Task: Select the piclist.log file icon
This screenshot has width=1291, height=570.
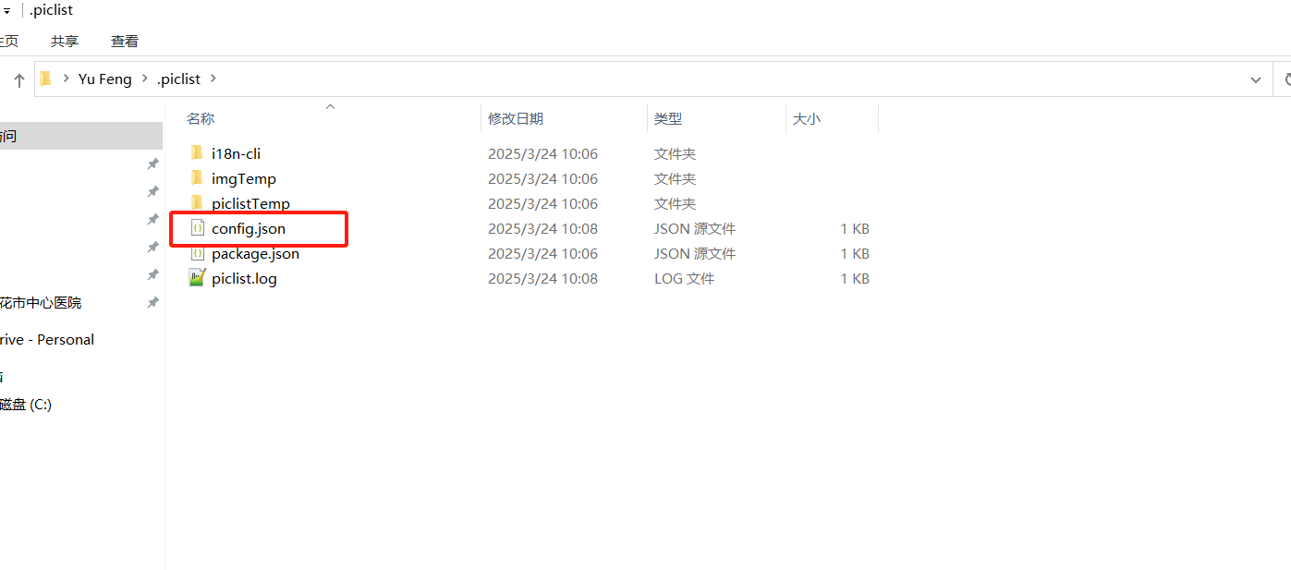Action: tap(196, 278)
